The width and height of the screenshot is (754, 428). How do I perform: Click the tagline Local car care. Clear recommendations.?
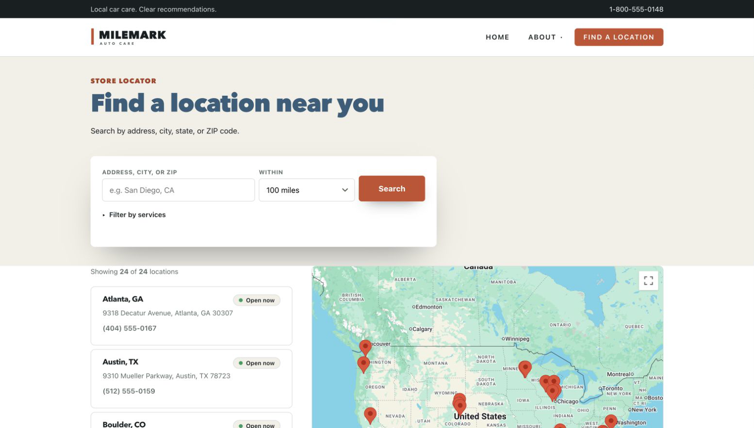click(153, 9)
